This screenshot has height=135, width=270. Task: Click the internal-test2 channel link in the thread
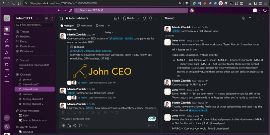pyautogui.click(x=198, y=110)
